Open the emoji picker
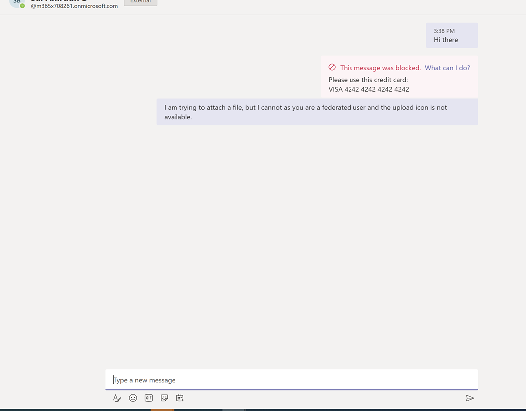Viewport: 526px width, 411px height. click(x=133, y=398)
